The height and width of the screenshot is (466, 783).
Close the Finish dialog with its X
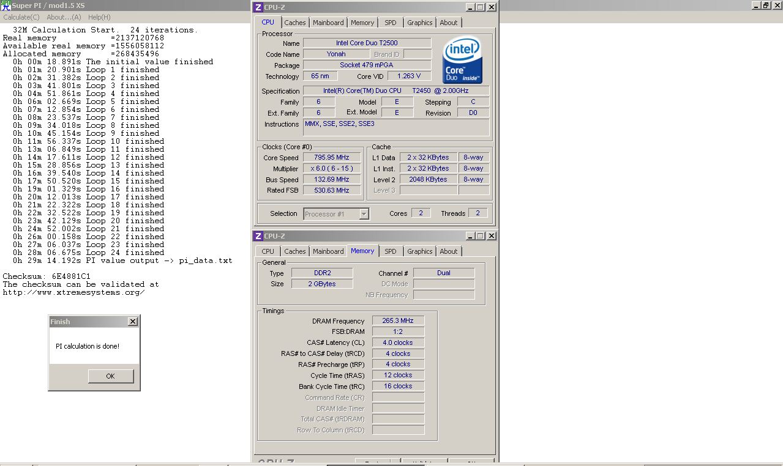(132, 322)
